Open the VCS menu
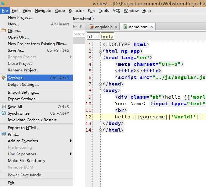 point(116,11)
